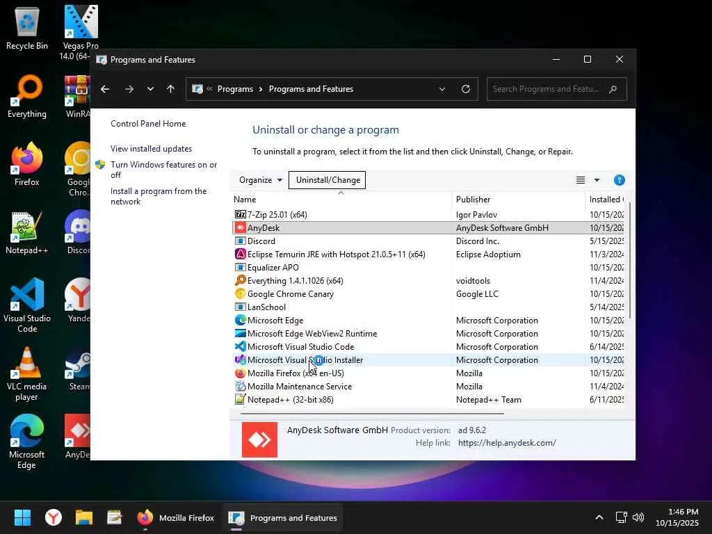Select the Eclipse Temurin JRE row icon

pyautogui.click(x=240, y=254)
